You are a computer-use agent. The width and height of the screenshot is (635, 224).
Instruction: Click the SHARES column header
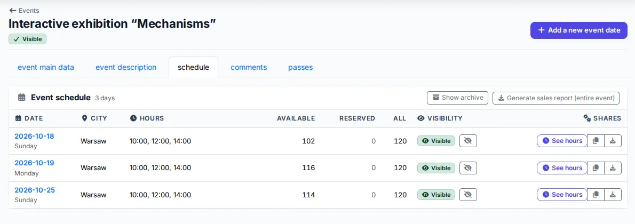coord(602,118)
